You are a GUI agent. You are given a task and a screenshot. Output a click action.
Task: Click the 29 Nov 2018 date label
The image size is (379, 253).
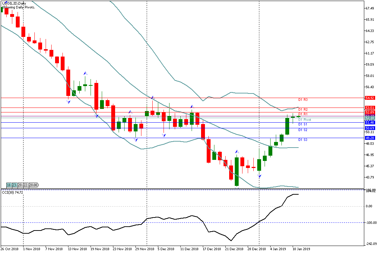tap(145, 249)
